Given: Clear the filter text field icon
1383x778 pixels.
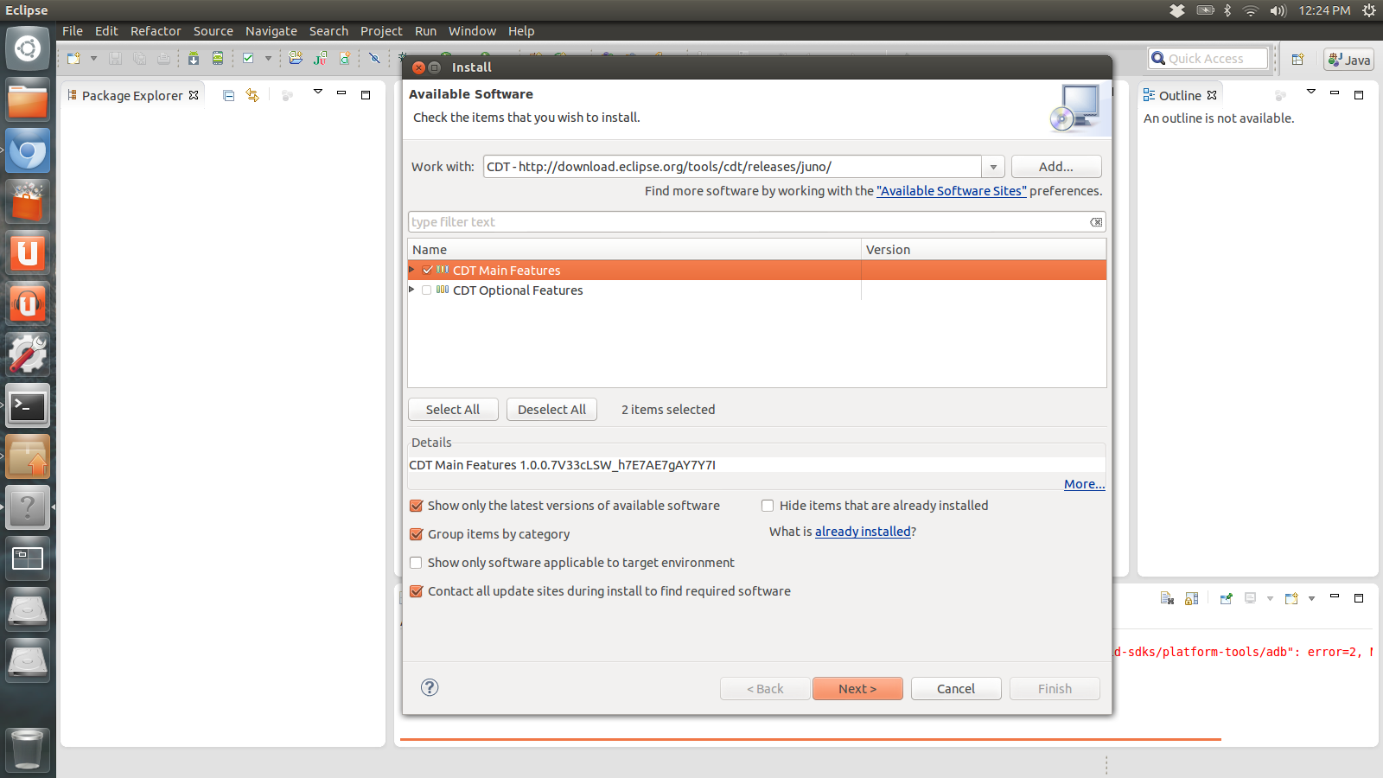Looking at the screenshot, I should 1096,222.
